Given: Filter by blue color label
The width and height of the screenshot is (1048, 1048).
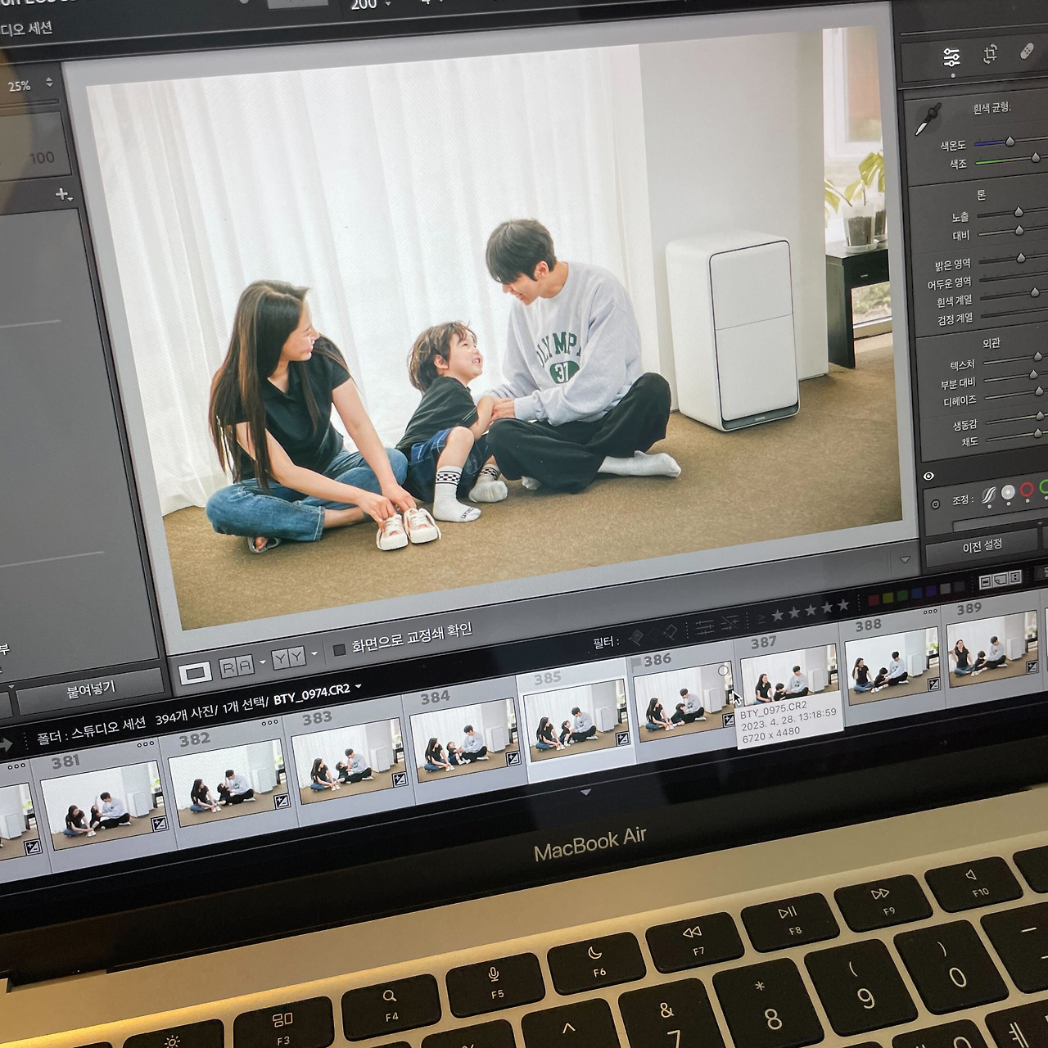Looking at the screenshot, I should pos(918,594).
